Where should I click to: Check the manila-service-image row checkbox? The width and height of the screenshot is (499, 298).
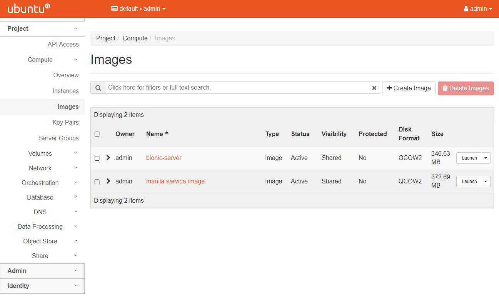click(x=97, y=181)
